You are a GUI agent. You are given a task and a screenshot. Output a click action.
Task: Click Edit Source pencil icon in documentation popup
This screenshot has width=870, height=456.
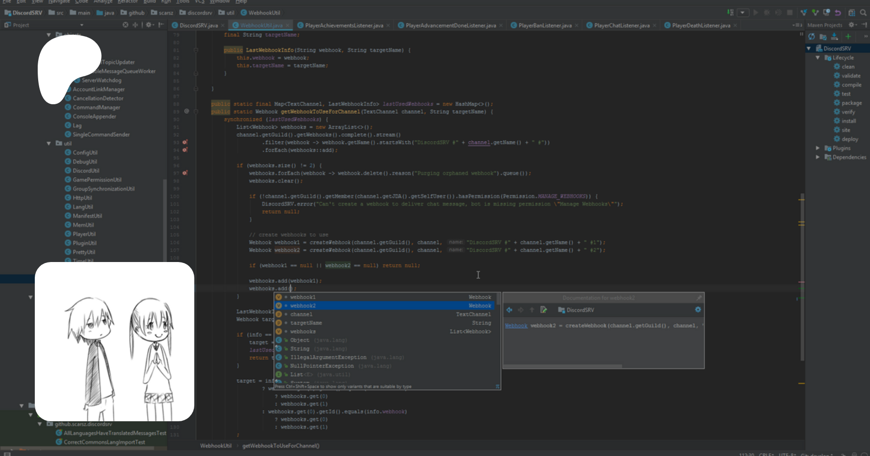tap(544, 310)
